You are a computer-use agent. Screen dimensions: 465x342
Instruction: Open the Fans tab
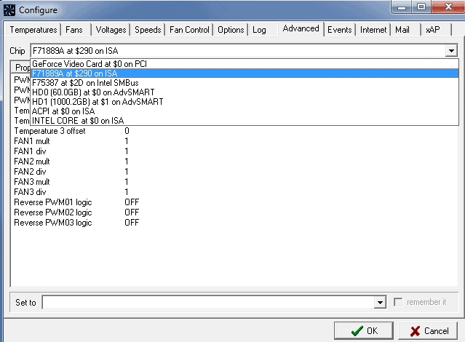(x=74, y=30)
